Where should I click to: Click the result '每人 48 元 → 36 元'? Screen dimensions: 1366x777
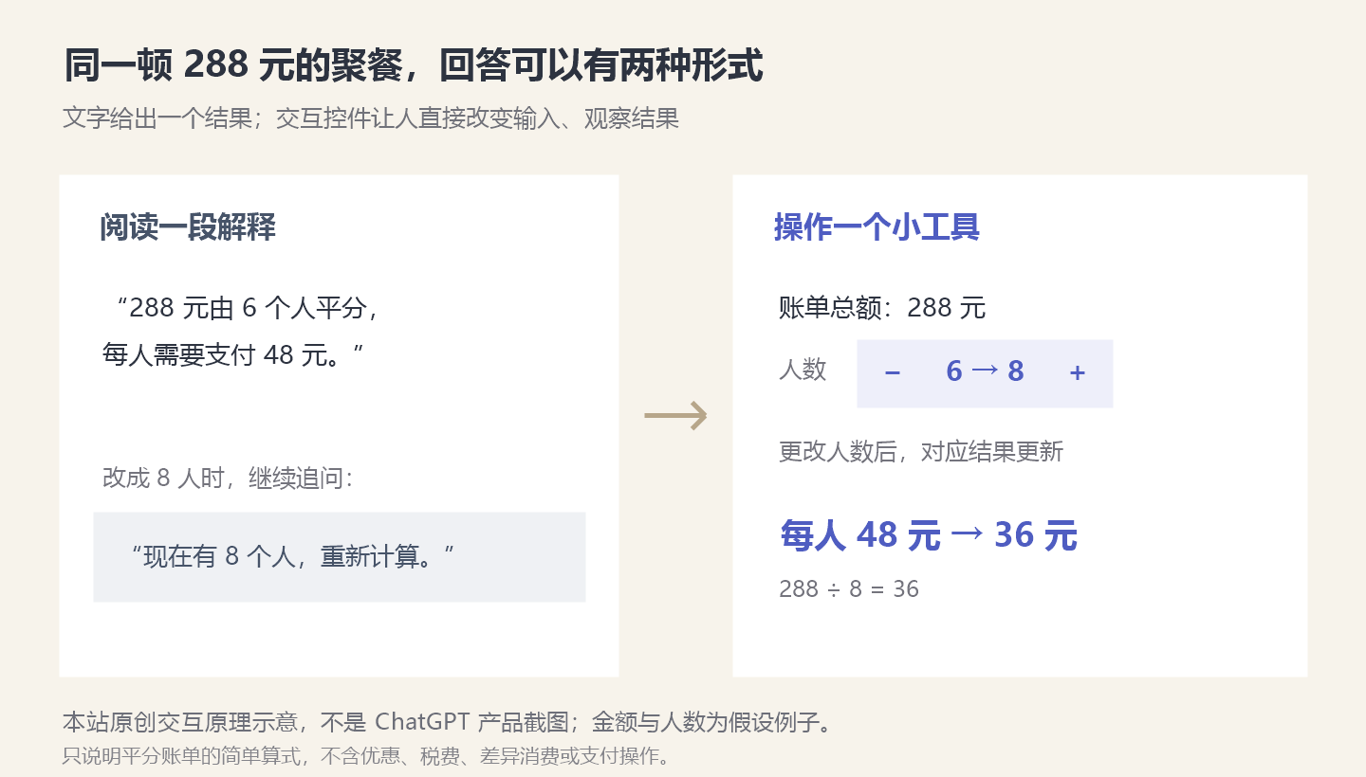[x=929, y=535]
